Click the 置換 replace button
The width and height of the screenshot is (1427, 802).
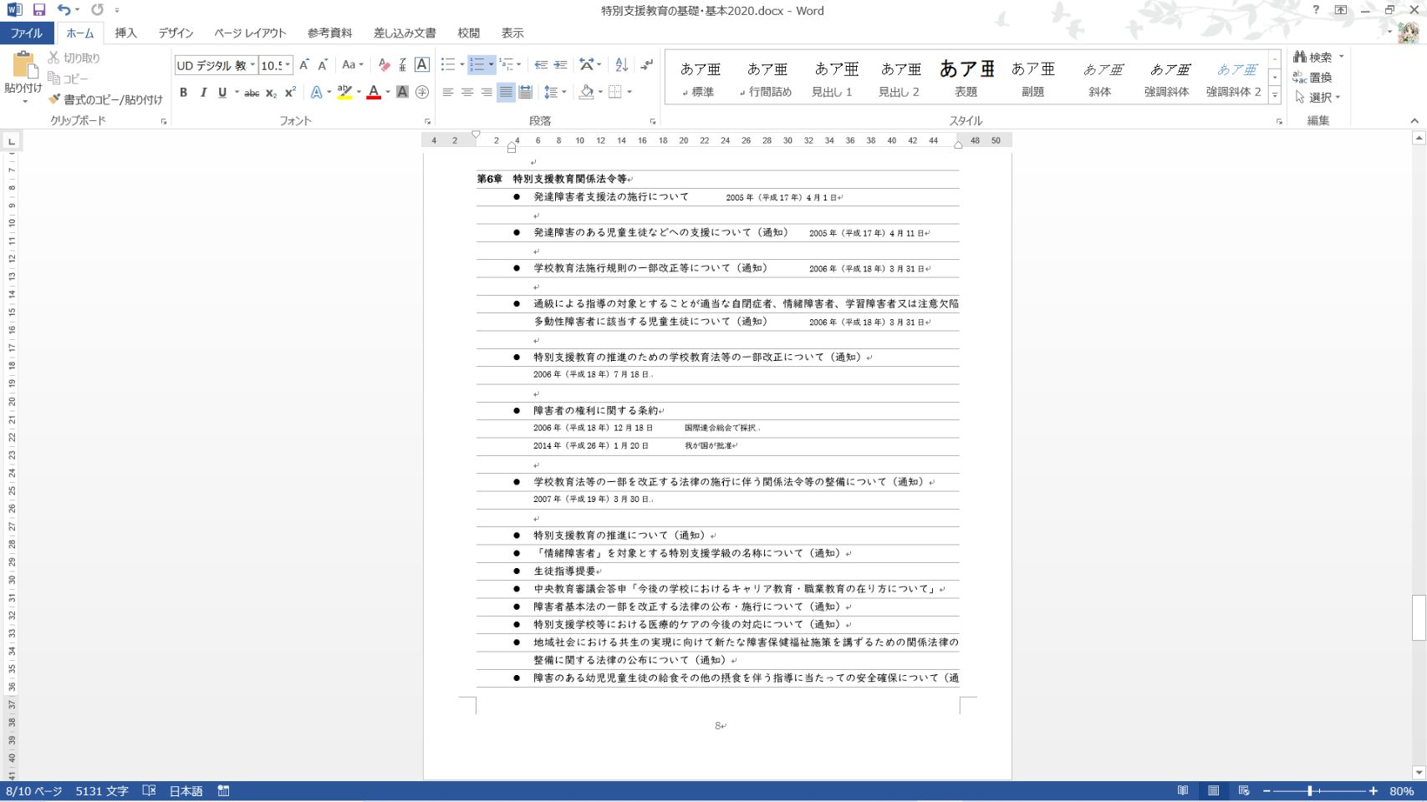(x=1313, y=78)
